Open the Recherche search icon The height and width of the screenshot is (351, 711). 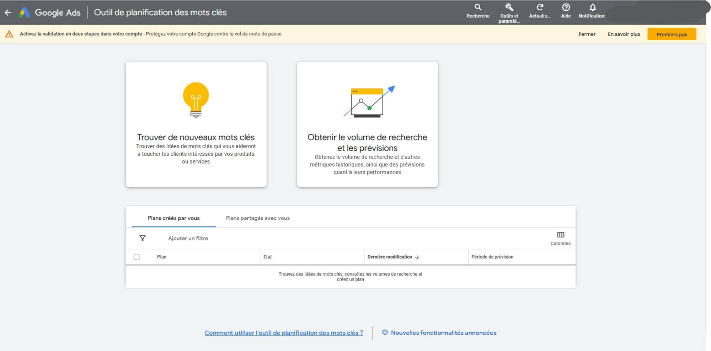(x=477, y=8)
